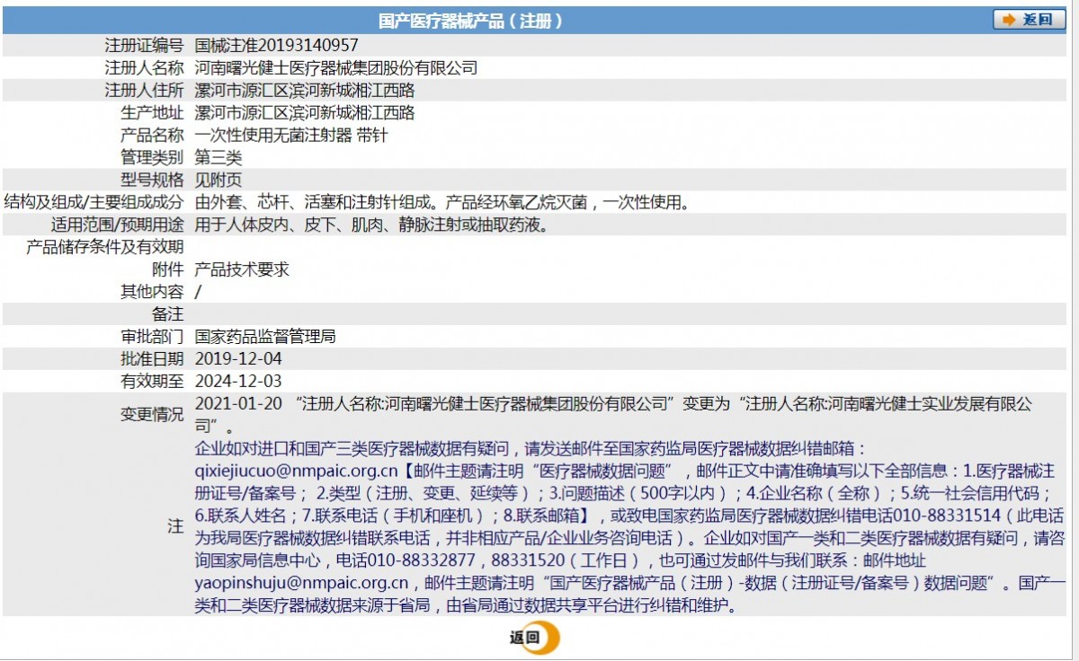Click the 附件 field label

(x=168, y=269)
